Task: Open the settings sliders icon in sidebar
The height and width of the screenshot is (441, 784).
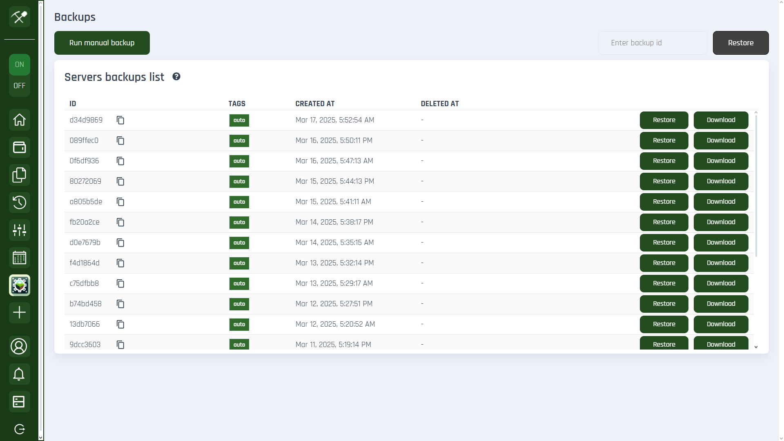Action: (19, 230)
